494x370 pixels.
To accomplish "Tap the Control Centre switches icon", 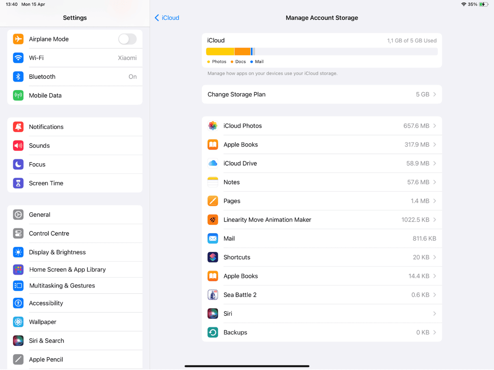I will click(18, 233).
